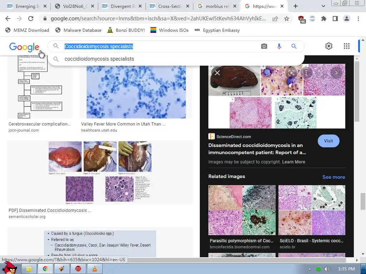Go back to the previous page
366x274 pixels.
point(8,19)
